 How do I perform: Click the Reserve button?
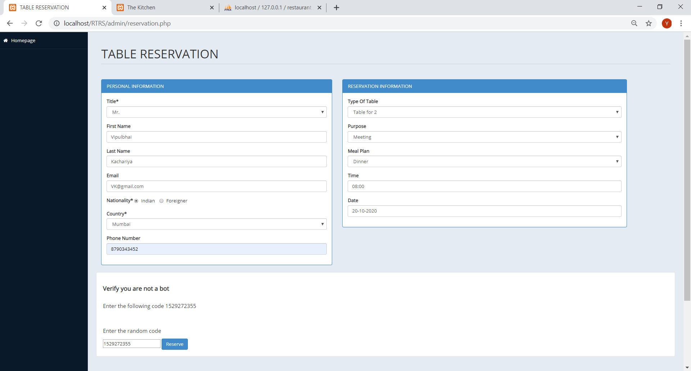pyautogui.click(x=175, y=344)
